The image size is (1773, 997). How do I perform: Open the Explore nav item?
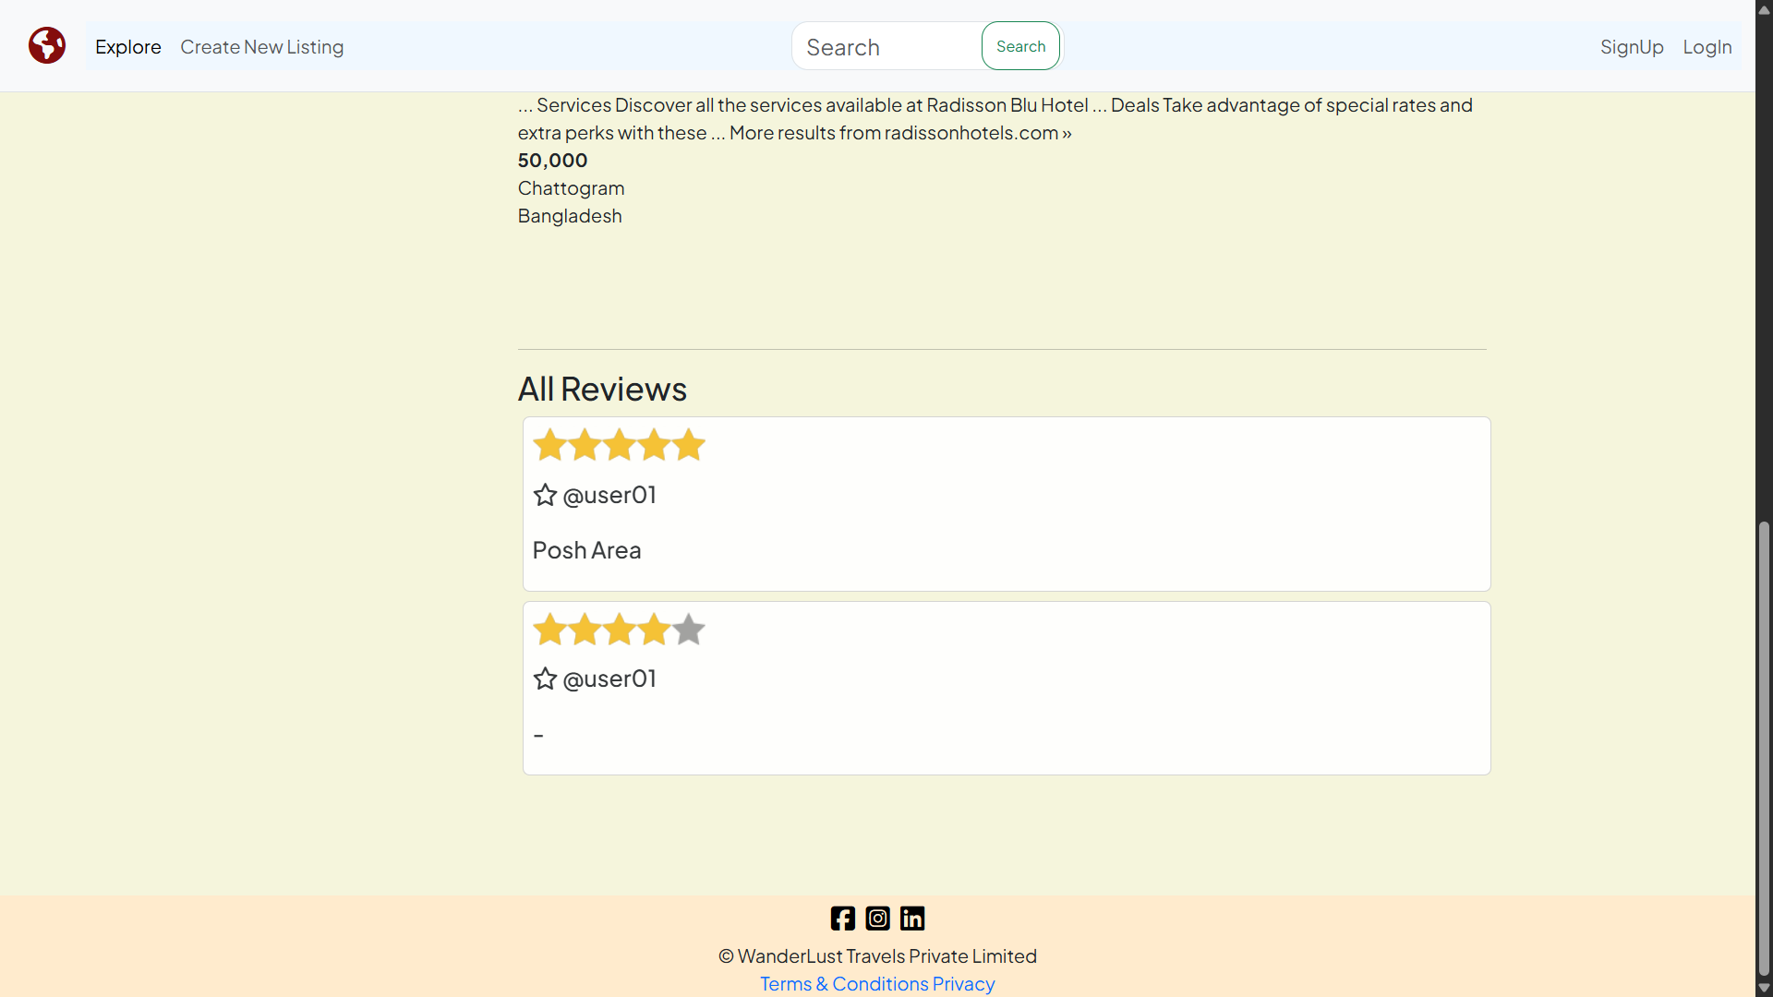click(127, 47)
